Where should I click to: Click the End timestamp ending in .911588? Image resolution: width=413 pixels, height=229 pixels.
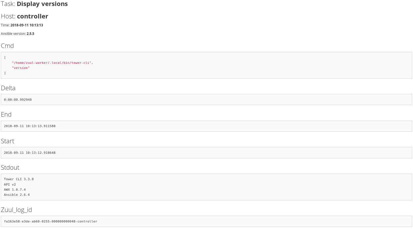click(x=30, y=126)
